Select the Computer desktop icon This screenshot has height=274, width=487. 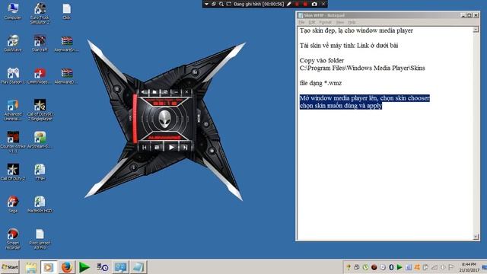click(x=13, y=11)
